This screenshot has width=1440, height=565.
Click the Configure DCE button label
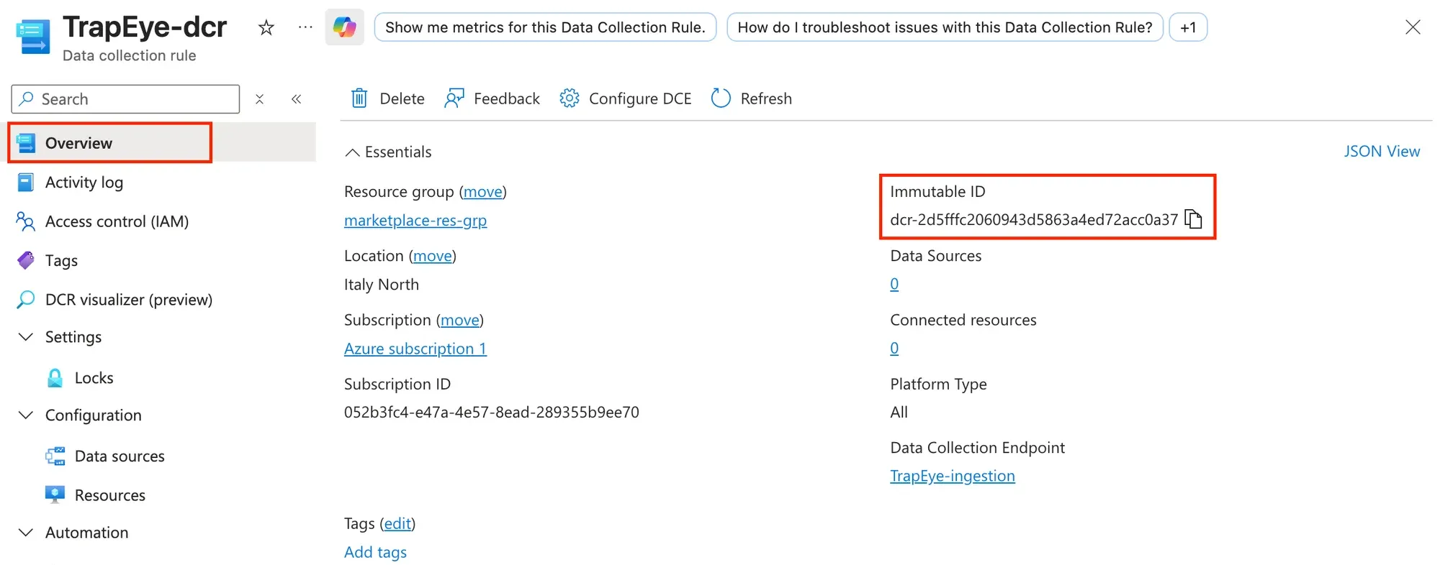[640, 98]
